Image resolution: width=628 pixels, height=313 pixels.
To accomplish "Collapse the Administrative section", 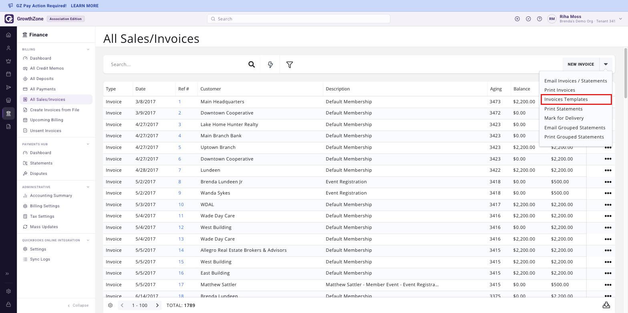I will (x=88, y=187).
